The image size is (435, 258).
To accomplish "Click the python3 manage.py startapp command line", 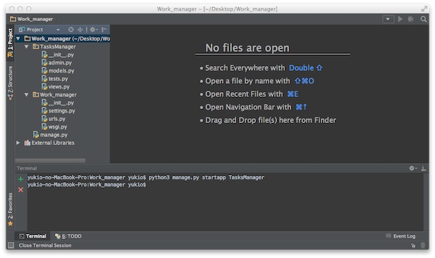I will pyautogui.click(x=146, y=177).
